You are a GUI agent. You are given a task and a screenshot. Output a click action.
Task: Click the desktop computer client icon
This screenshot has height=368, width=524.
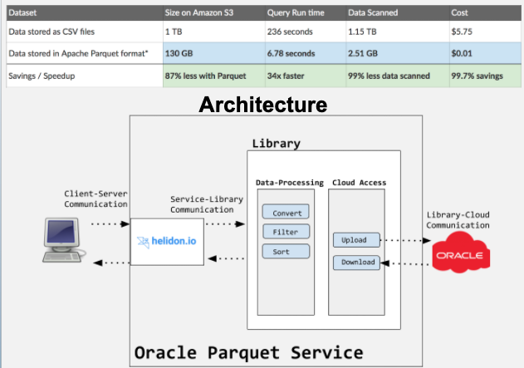pyautogui.click(x=63, y=240)
